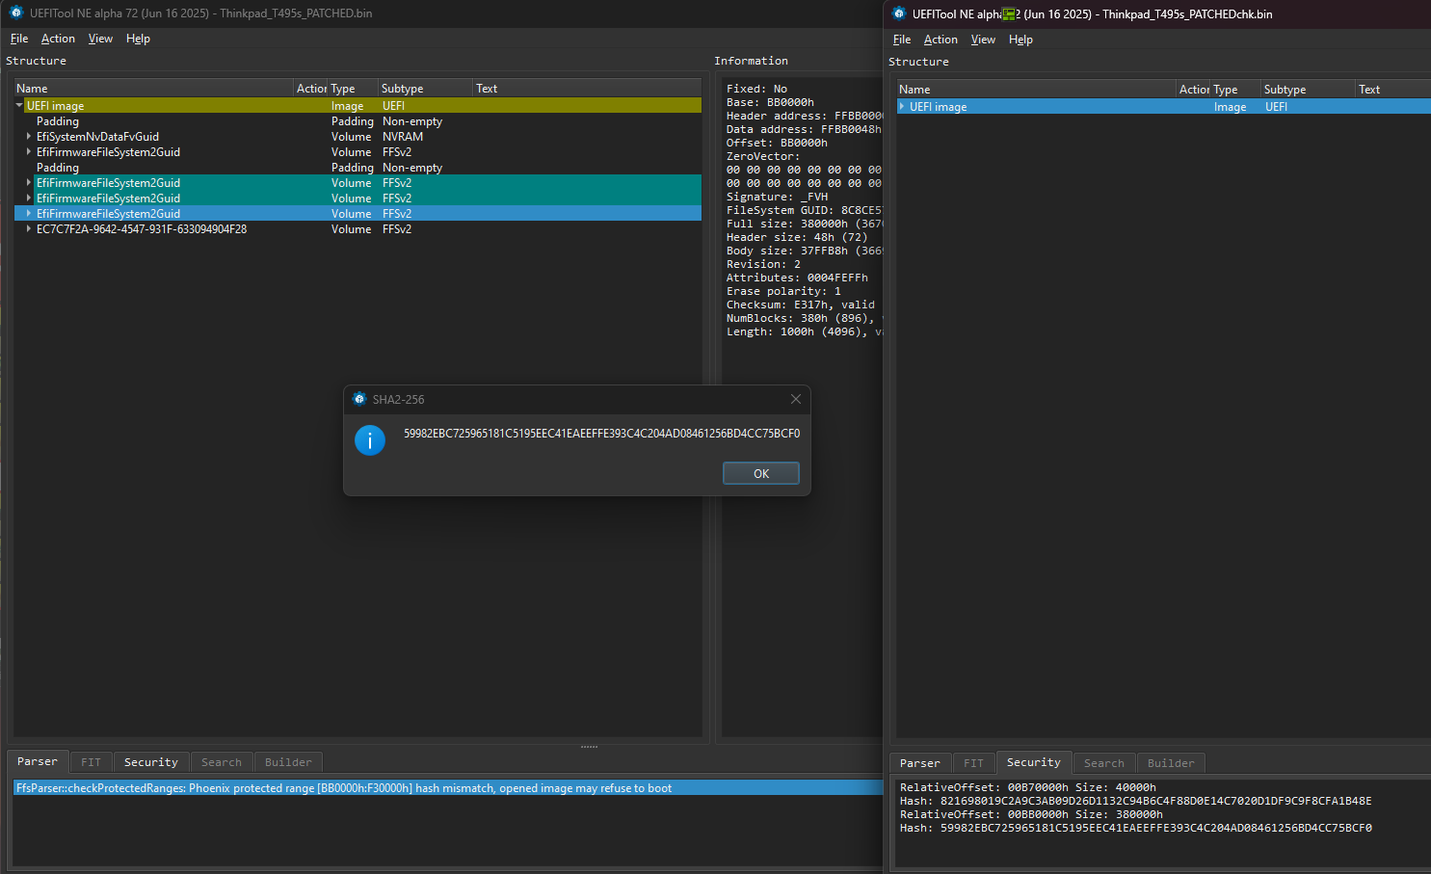Open the Action menu in left window
The width and height of the screenshot is (1431, 874).
[58, 39]
